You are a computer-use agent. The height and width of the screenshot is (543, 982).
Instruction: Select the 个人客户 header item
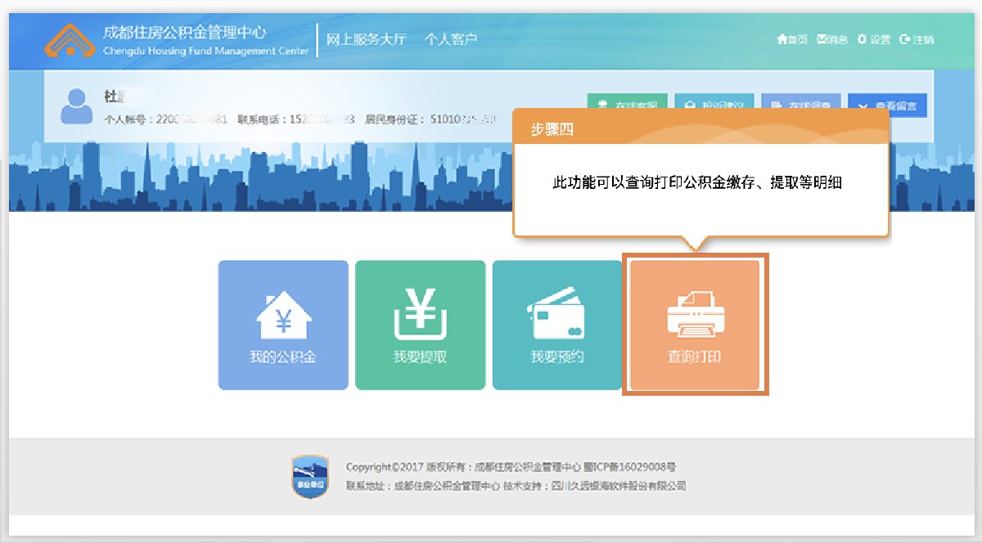point(450,39)
